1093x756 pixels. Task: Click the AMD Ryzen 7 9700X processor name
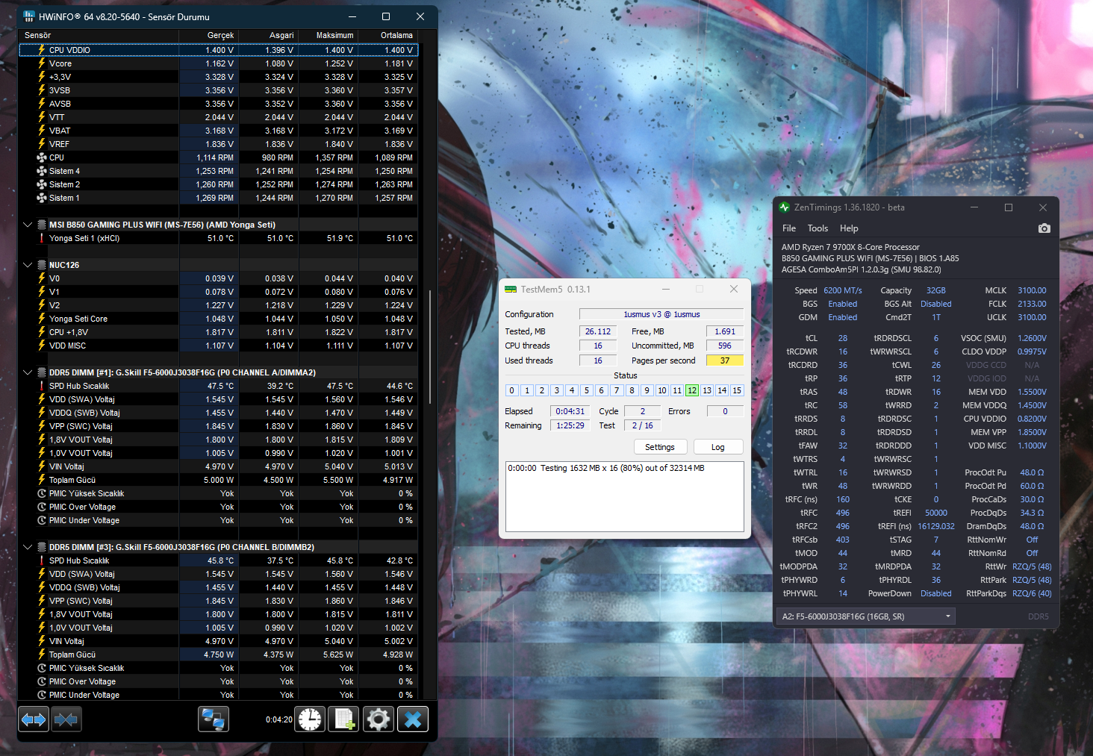pos(850,247)
